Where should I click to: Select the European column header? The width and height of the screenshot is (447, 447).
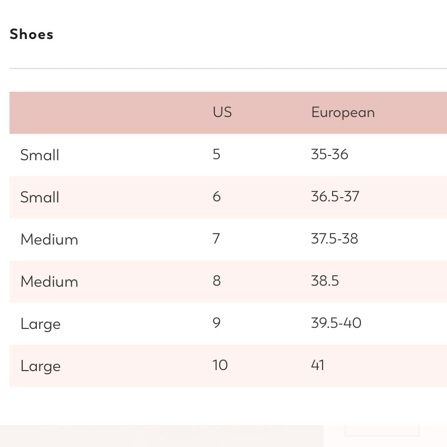click(x=343, y=112)
